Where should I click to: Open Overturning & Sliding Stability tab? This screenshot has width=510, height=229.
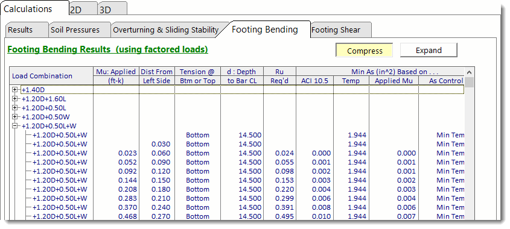tap(166, 30)
